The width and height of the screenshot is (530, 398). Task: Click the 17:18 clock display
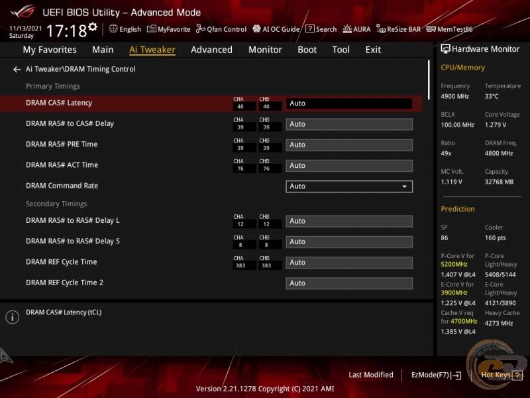[67, 31]
